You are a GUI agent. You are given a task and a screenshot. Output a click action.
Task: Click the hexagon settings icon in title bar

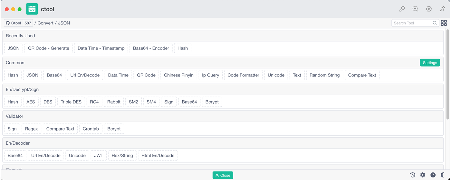(x=429, y=9)
